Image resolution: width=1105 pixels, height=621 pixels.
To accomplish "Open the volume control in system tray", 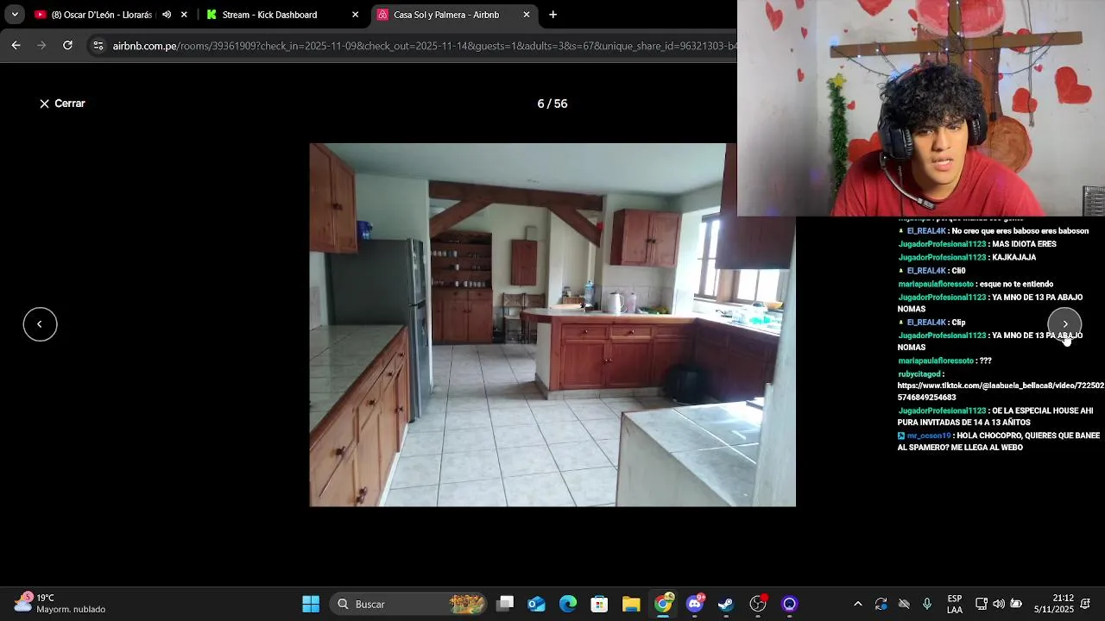I will tap(999, 604).
